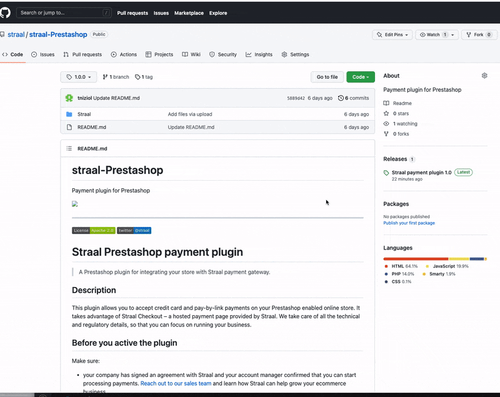Click Publish your first package link

[x=409, y=223]
